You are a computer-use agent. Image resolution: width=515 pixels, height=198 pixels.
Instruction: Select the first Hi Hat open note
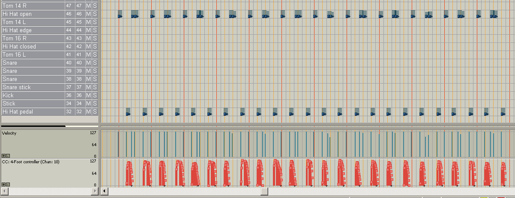coord(120,15)
